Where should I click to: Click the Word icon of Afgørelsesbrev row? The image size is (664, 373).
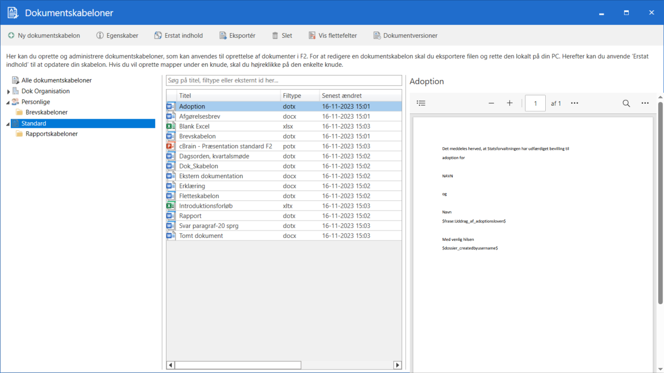(x=171, y=116)
